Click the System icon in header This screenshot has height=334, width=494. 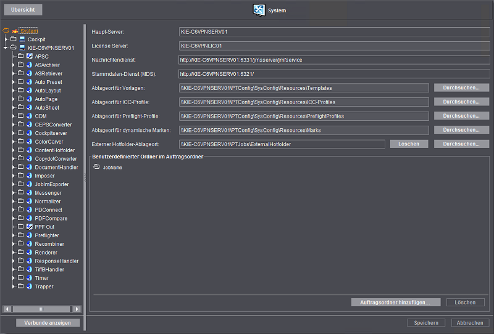pyautogui.click(x=259, y=10)
